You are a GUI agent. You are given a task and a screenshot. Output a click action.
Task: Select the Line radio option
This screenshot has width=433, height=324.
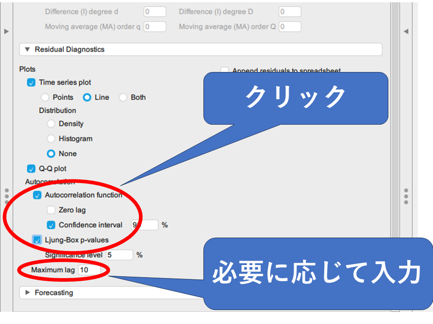click(x=87, y=97)
